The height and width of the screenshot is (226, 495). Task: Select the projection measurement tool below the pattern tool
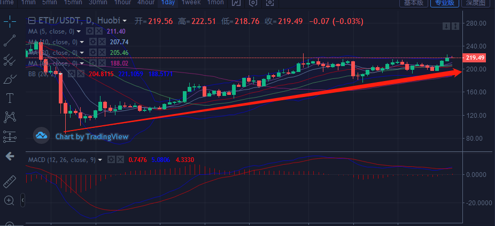10,136
